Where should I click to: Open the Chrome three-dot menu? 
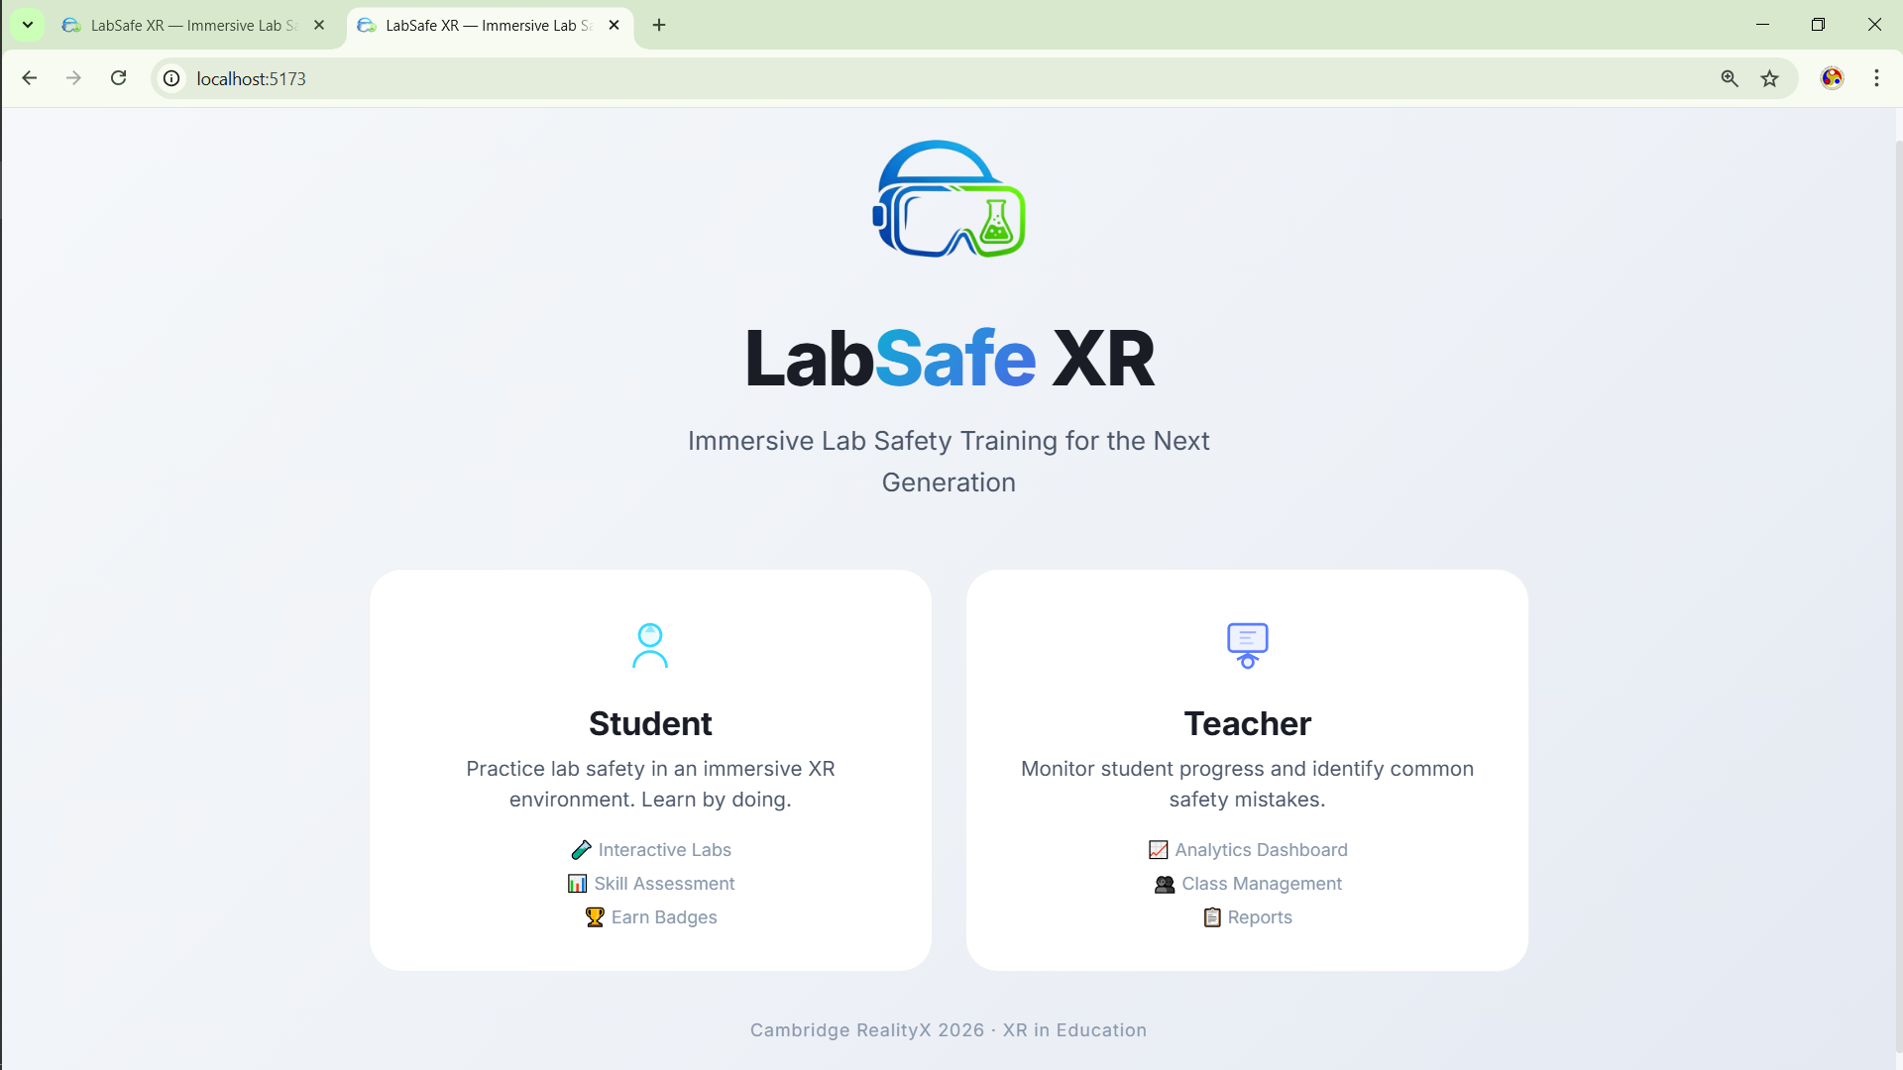(x=1876, y=78)
